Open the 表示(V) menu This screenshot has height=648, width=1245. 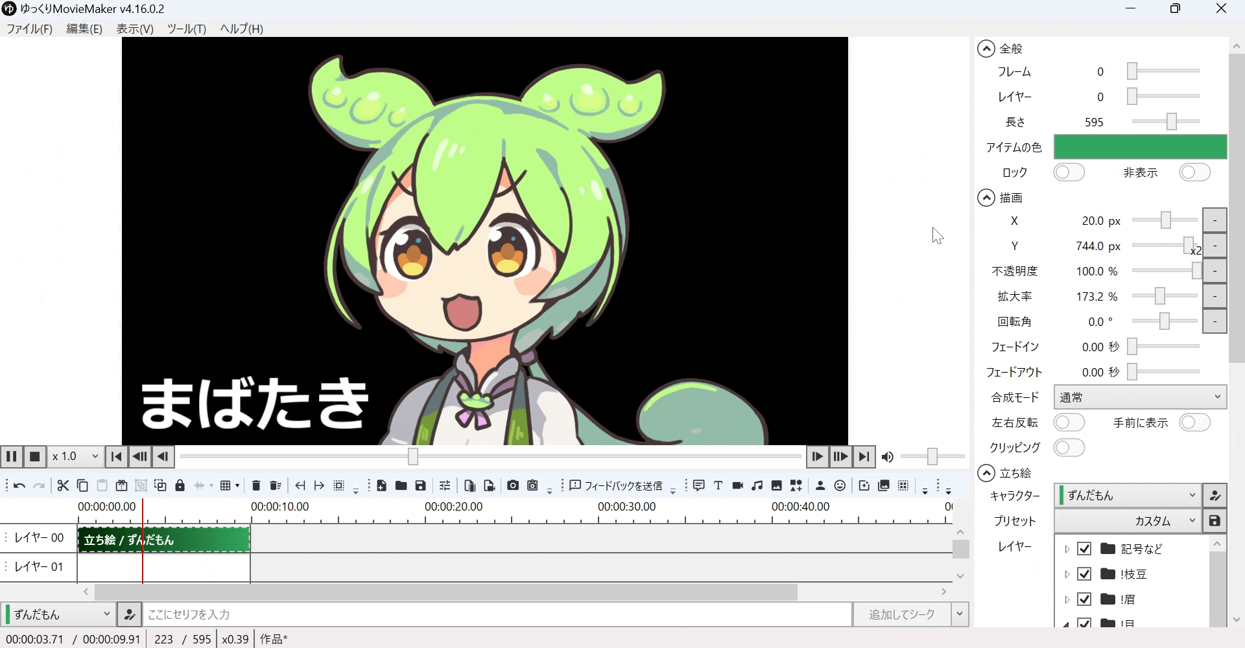135,29
